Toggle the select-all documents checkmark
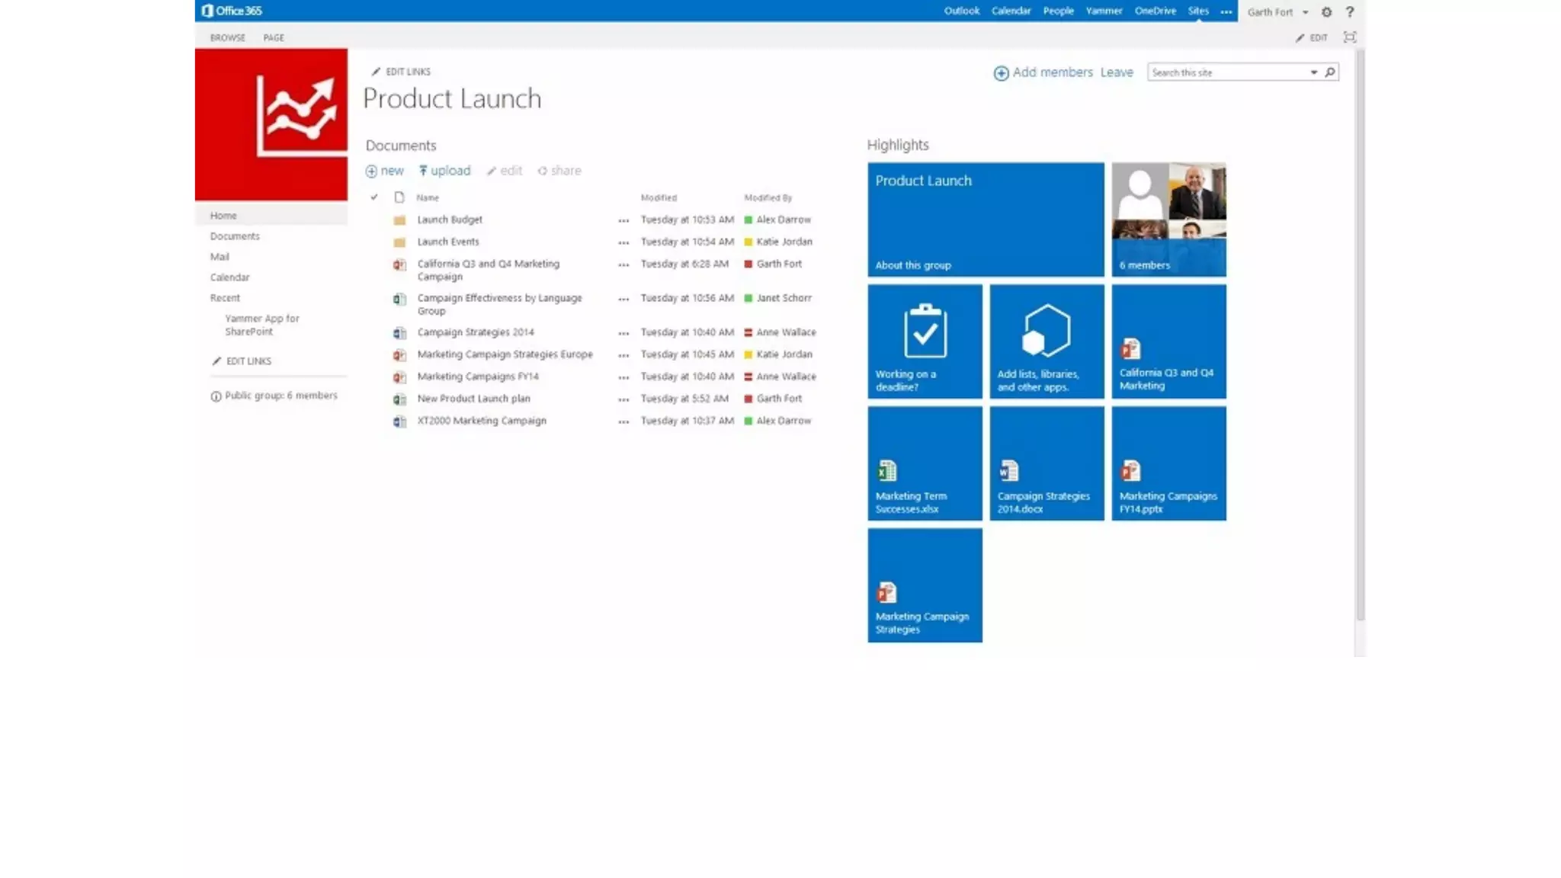Image resolution: width=1561 pixels, height=878 pixels. coord(374,197)
